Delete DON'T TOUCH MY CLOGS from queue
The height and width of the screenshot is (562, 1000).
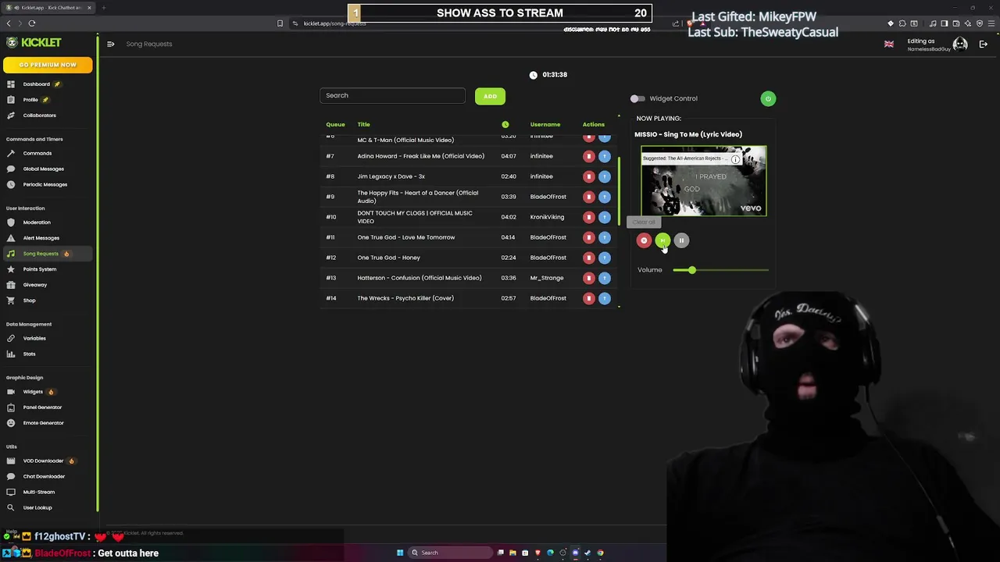point(589,217)
